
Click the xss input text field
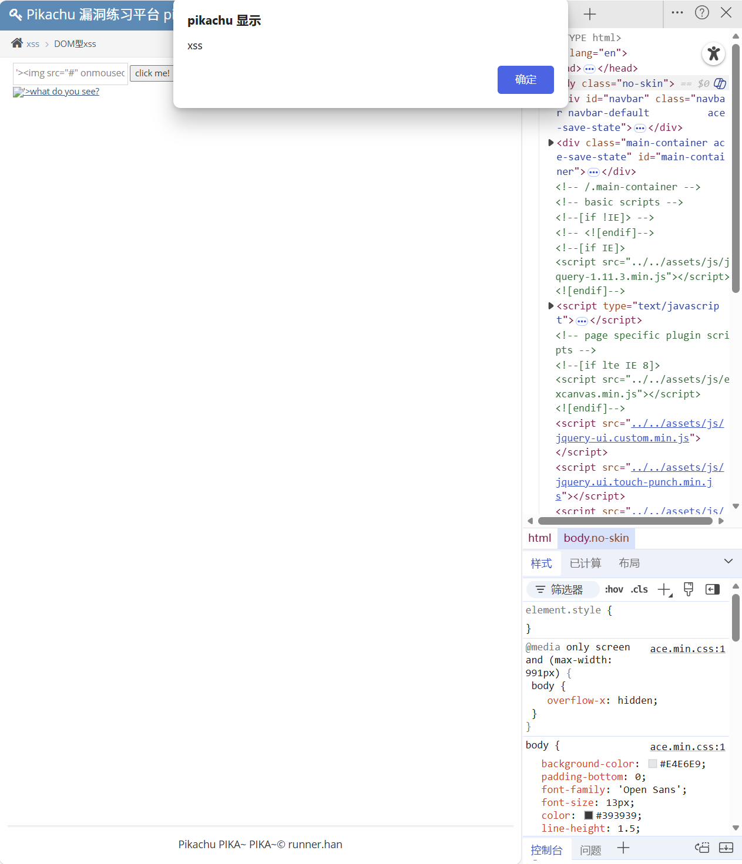[x=70, y=73]
